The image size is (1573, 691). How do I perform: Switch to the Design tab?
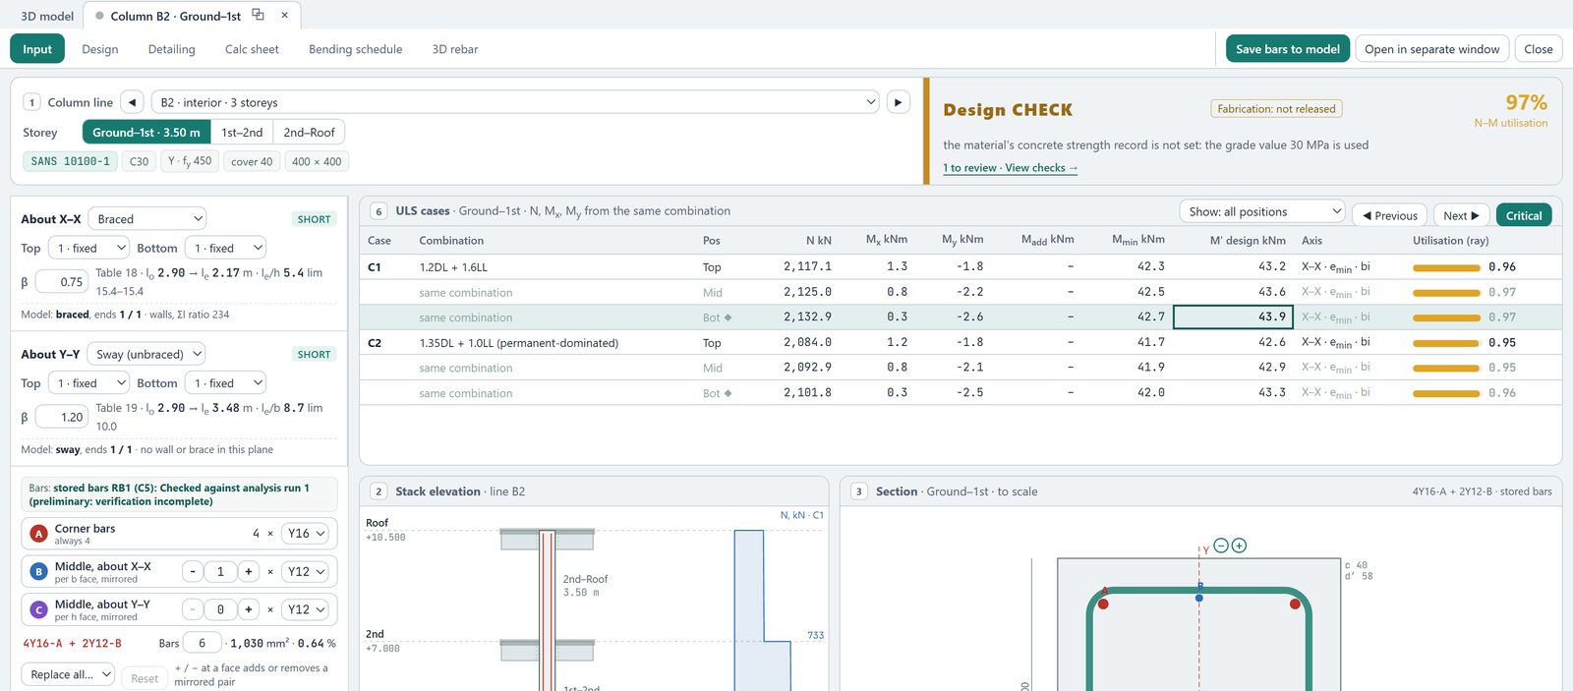point(100,49)
